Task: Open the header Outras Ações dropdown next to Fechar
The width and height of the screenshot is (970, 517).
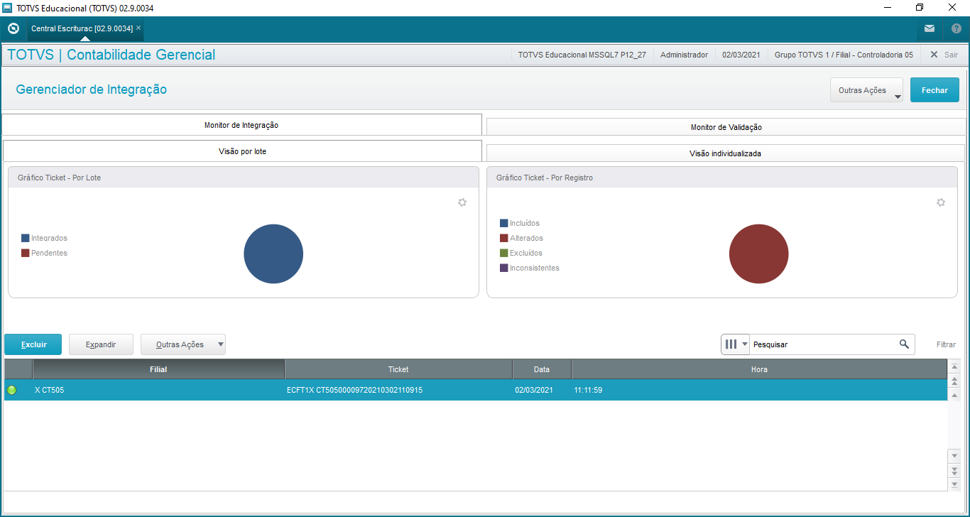Action: [866, 90]
